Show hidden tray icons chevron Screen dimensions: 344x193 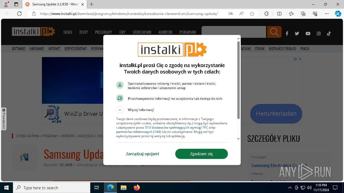pos(290,188)
